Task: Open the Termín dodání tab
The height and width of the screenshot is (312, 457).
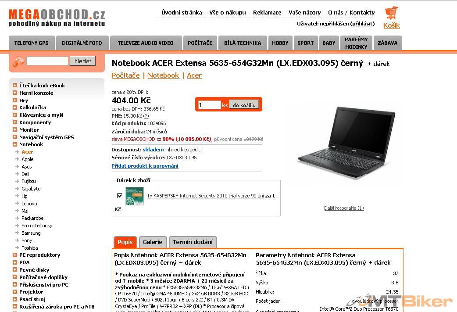Action: click(193, 242)
